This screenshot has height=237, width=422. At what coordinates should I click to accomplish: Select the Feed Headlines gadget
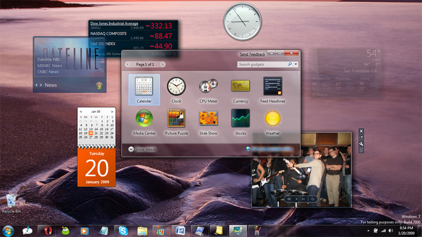coord(273,90)
